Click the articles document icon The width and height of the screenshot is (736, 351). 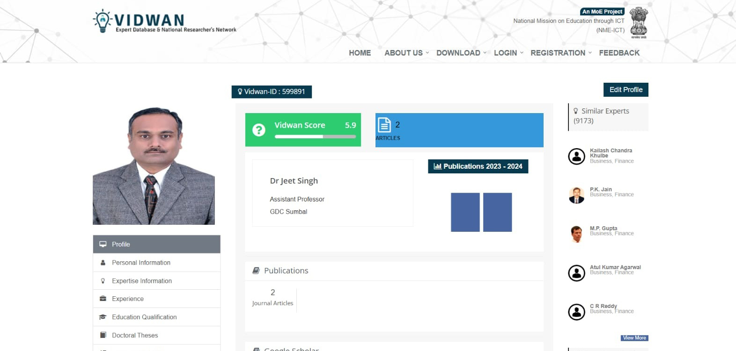[384, 125]
